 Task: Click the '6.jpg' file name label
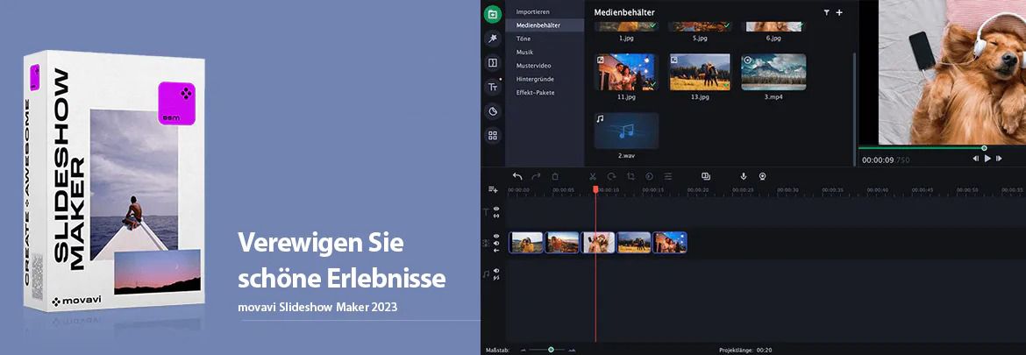click(x=773, y=39)
